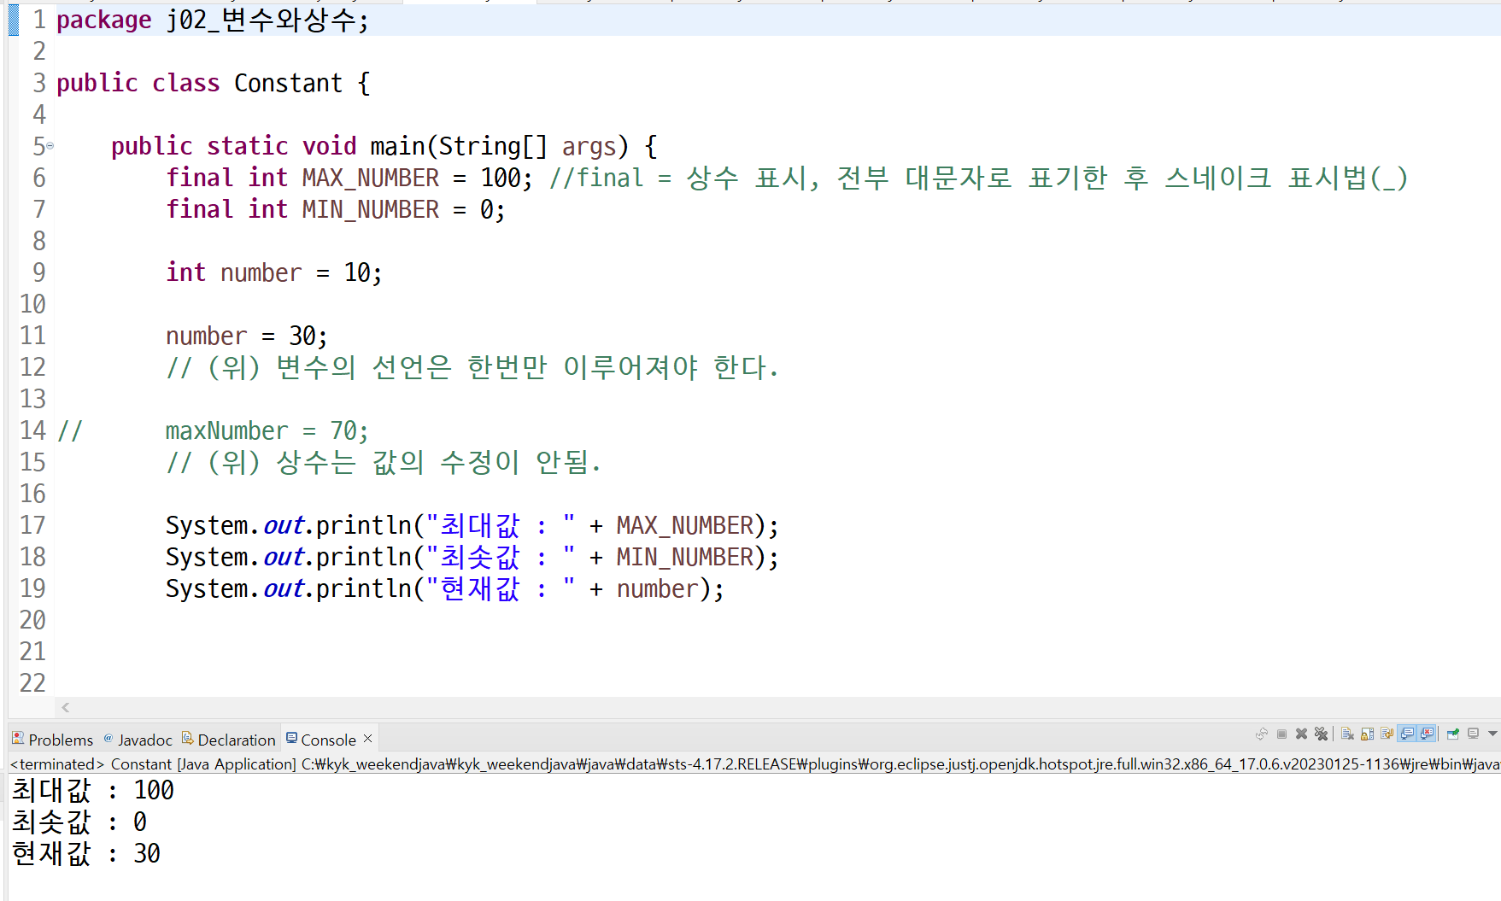The width and height of the screenshot is (1501, 901).
Task: Pin the Console view
Action: [1453, 734]
